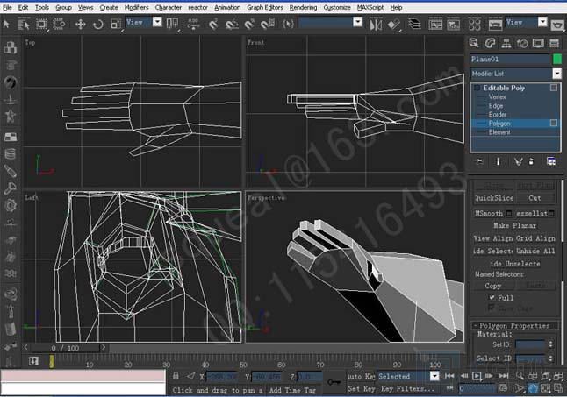Screen dimensions: 567x397
Task: Select the Select Object arrow tool
Action: 6,25
